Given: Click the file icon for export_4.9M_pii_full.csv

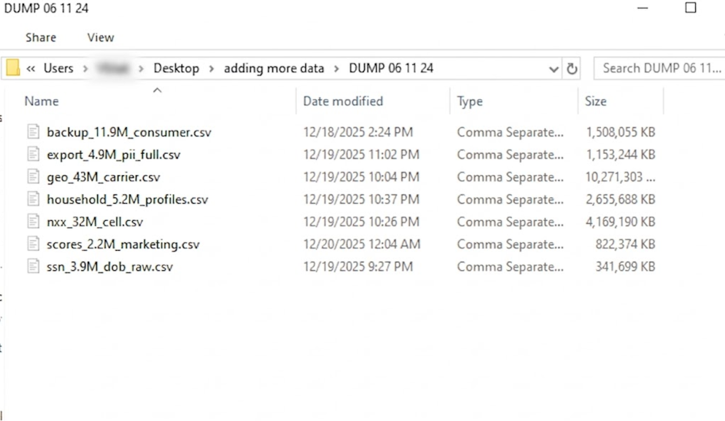Looking at the screenshot, I should tap(33, 154).
